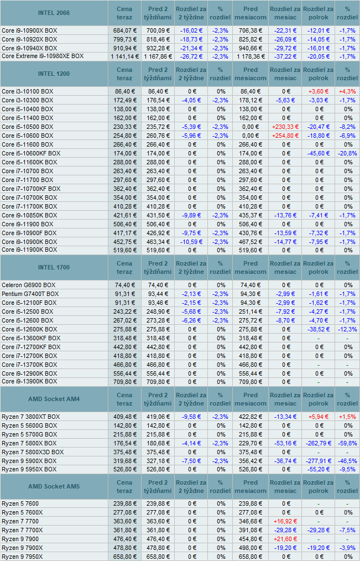
Task: Click the +254,80 € monthly difference value
Action: tap(285, 136)
